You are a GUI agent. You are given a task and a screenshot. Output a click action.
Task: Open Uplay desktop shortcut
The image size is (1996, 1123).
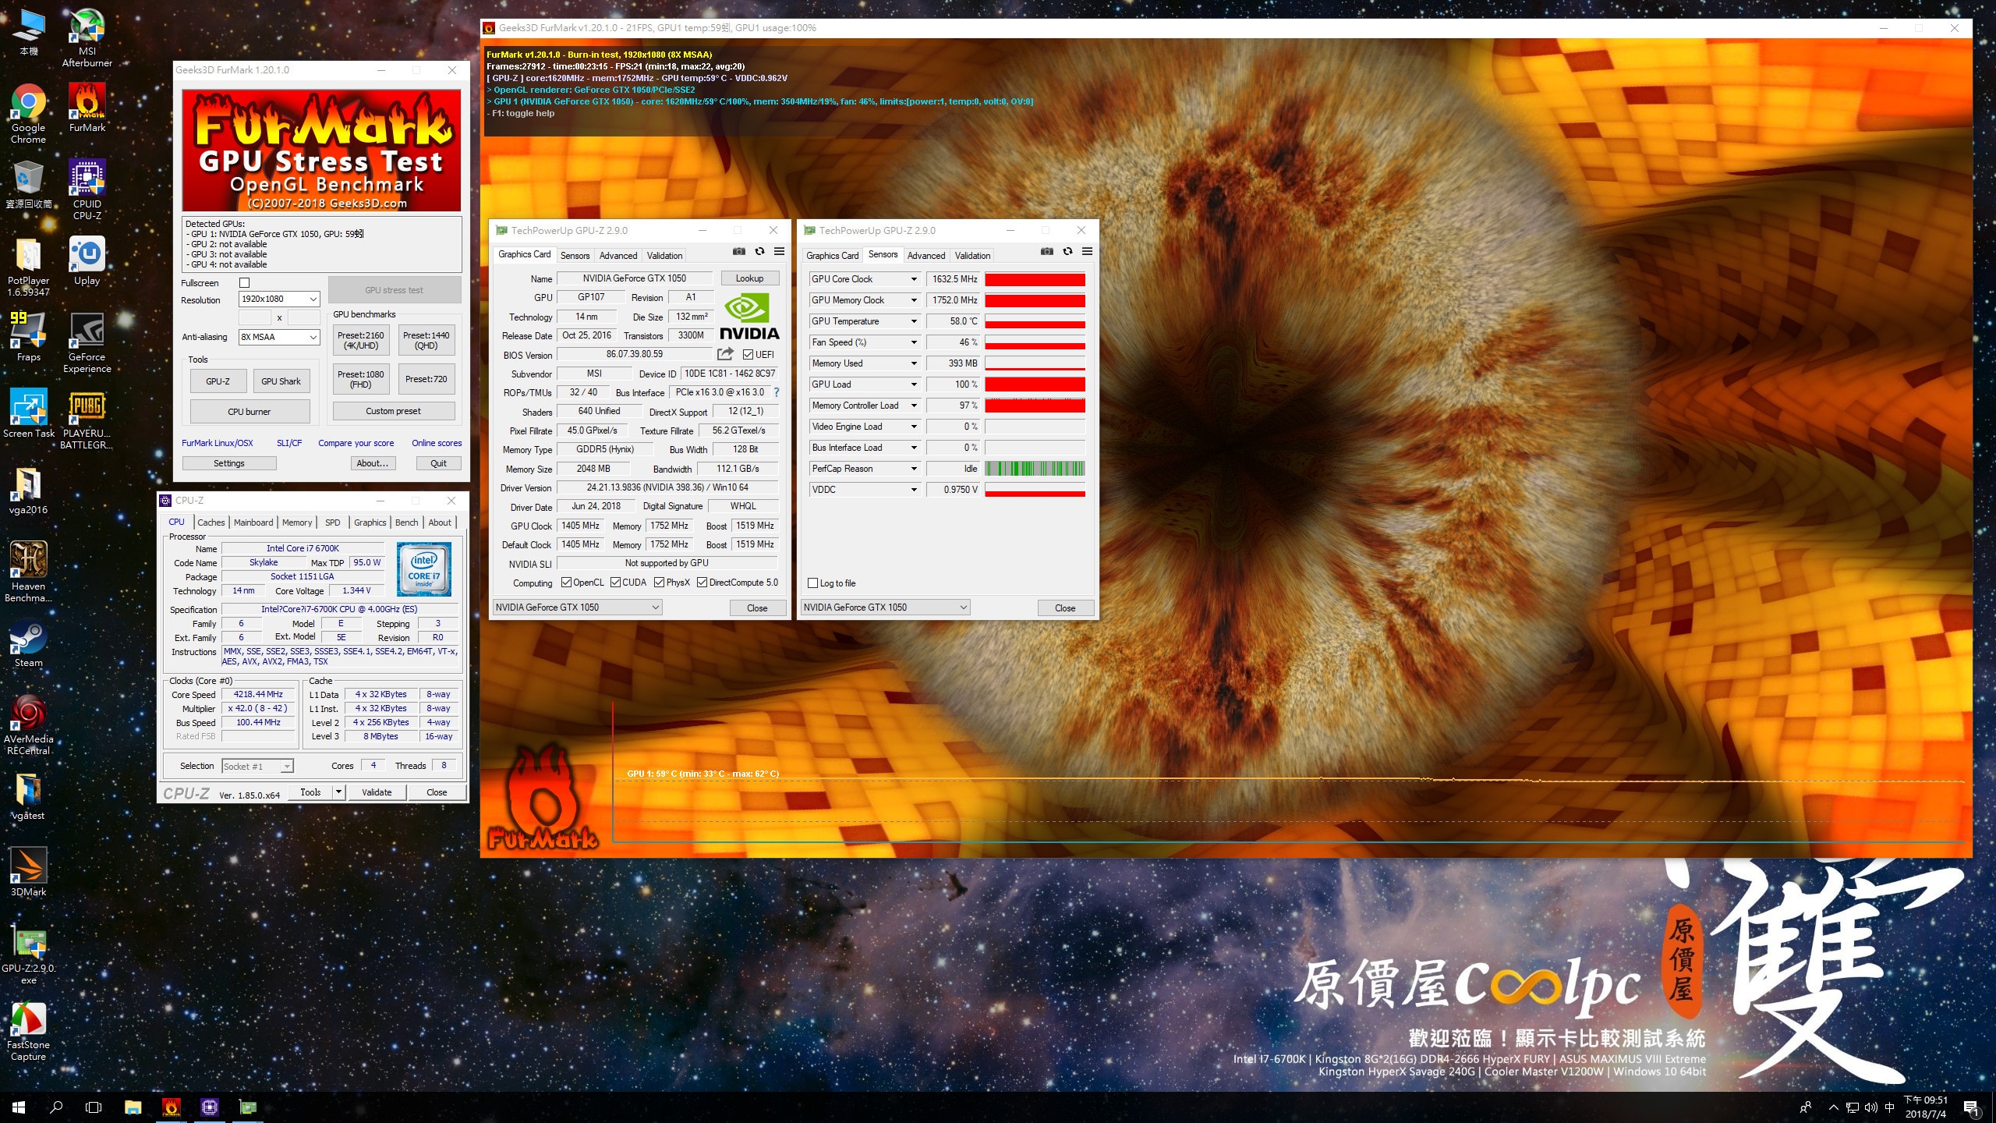(87, 260)
